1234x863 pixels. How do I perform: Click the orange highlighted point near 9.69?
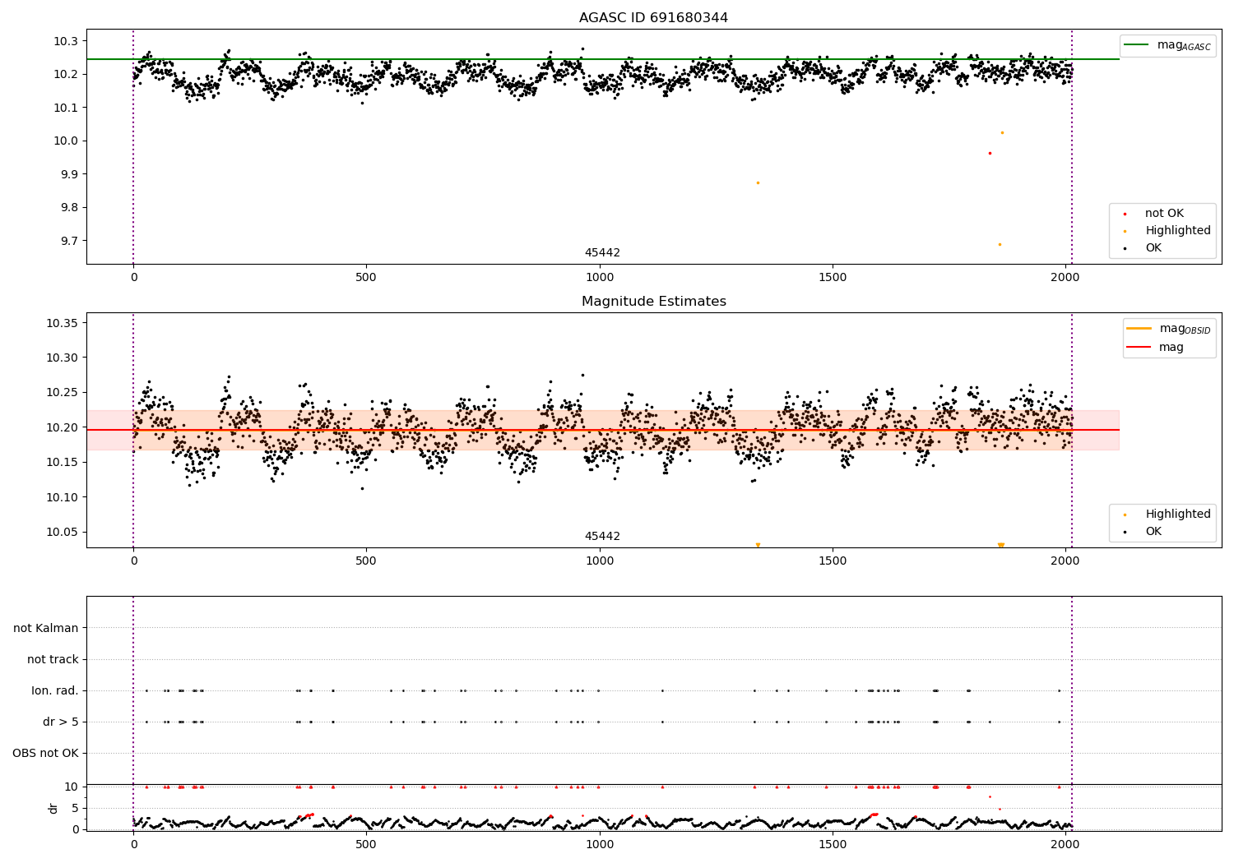tap(1000, 244)
